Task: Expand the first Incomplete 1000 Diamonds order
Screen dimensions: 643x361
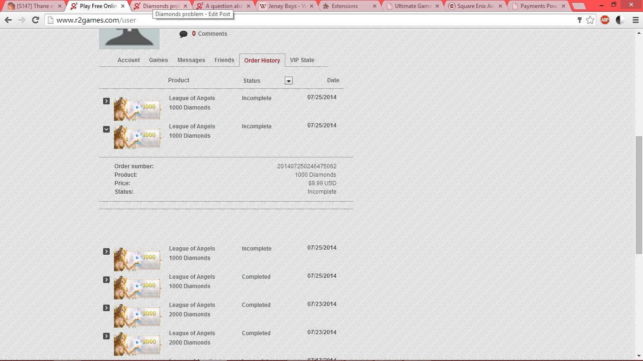Action: (106, 101)
